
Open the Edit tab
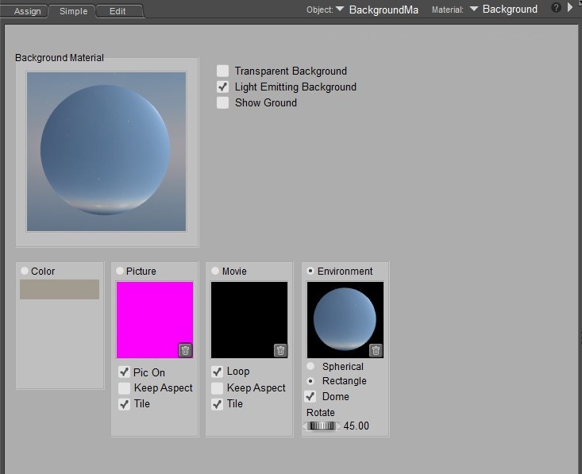click(x=118, y=11)
